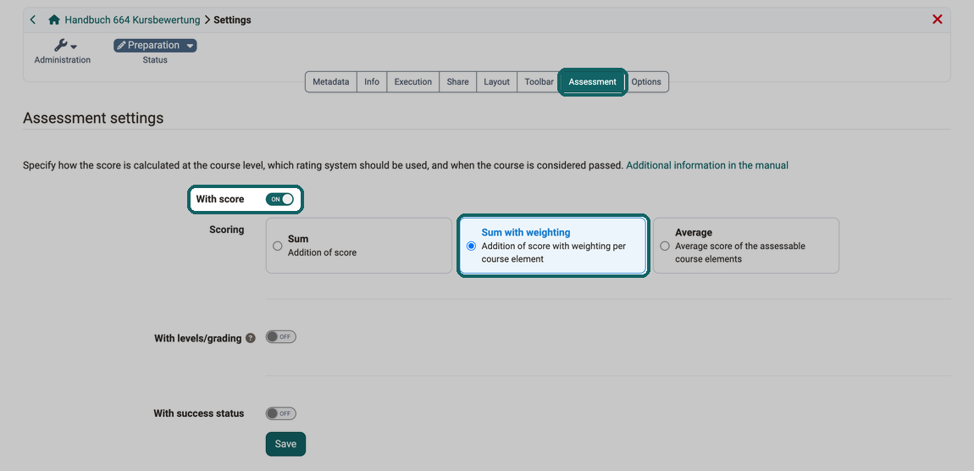The width and height of the screenshot is (974, 471).
Task: Switch to the Info tab
Action: point(372,82)
